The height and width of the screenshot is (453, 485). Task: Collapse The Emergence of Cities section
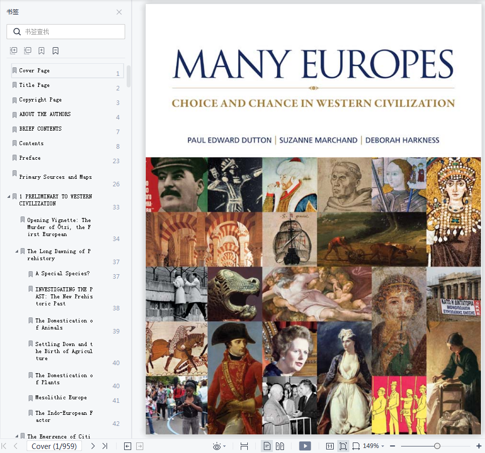[x=17, y=436]
